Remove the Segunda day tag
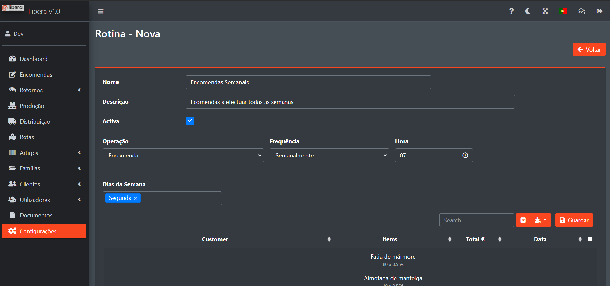This screenshot has height=286, width=610. tap(135, 198)
